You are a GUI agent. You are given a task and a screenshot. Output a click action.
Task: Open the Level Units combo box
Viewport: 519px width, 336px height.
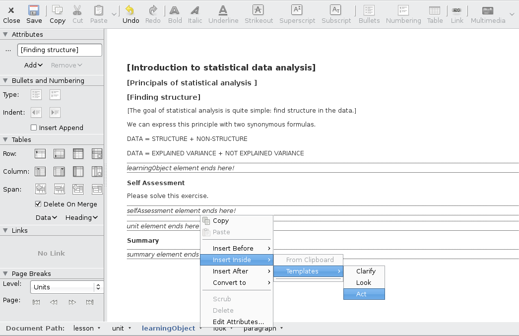66,287
